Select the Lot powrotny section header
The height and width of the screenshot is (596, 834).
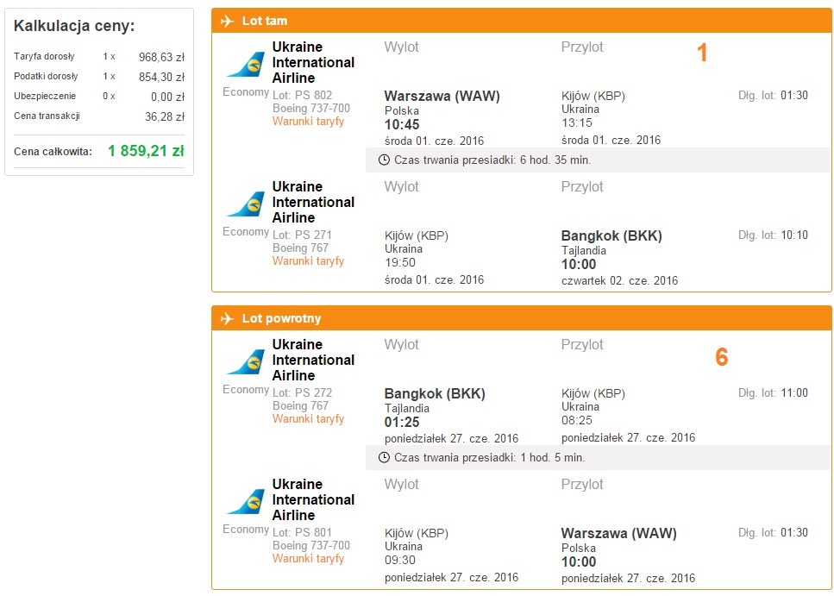(x=521, y=318)
